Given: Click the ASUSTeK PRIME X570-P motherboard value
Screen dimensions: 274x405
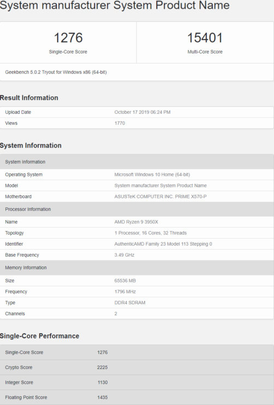Looking at the screenshot, I should point(160,196).
